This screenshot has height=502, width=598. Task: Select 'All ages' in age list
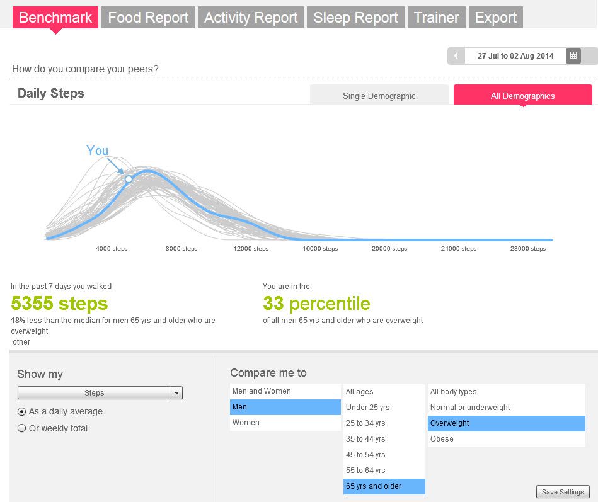pos(384,392)
